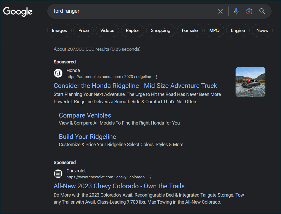The width and height of the screenshot is (281, 214).
Task: Open the Honda Ridgeline truck thumbnail image
Action: coord(250,82)
